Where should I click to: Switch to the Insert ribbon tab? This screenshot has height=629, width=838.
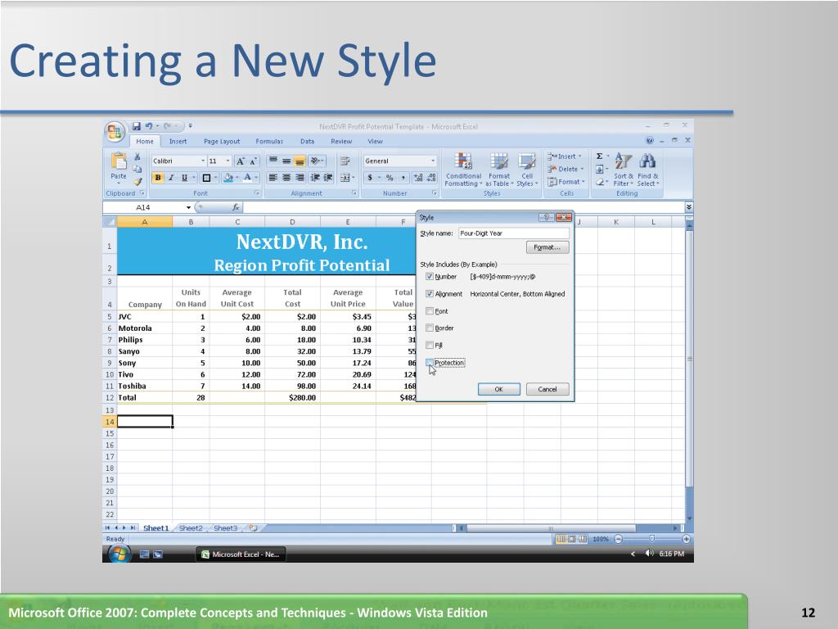[x=178, y=141]
